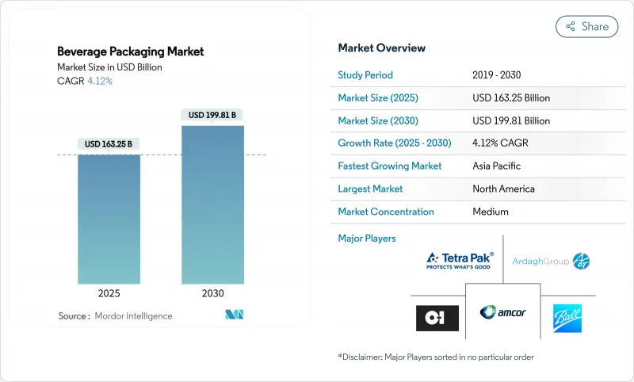The image size is (634, 382).
Task: Select the O-I company logo
Action: coord(437,317)
